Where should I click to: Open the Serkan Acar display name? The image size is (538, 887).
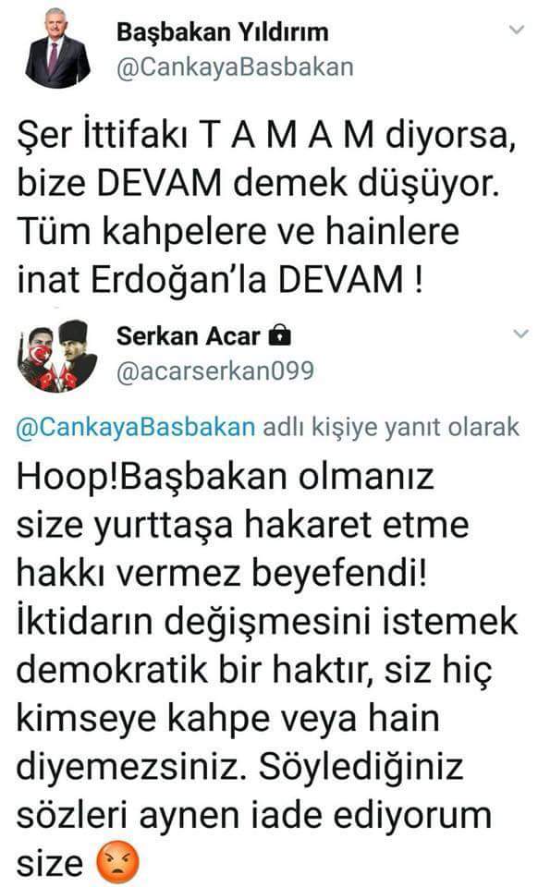188,336
